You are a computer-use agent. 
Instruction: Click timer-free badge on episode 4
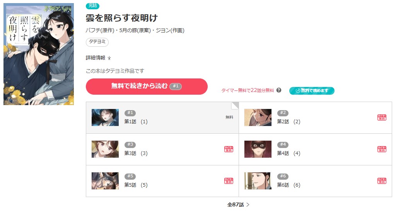pos(382,149)
